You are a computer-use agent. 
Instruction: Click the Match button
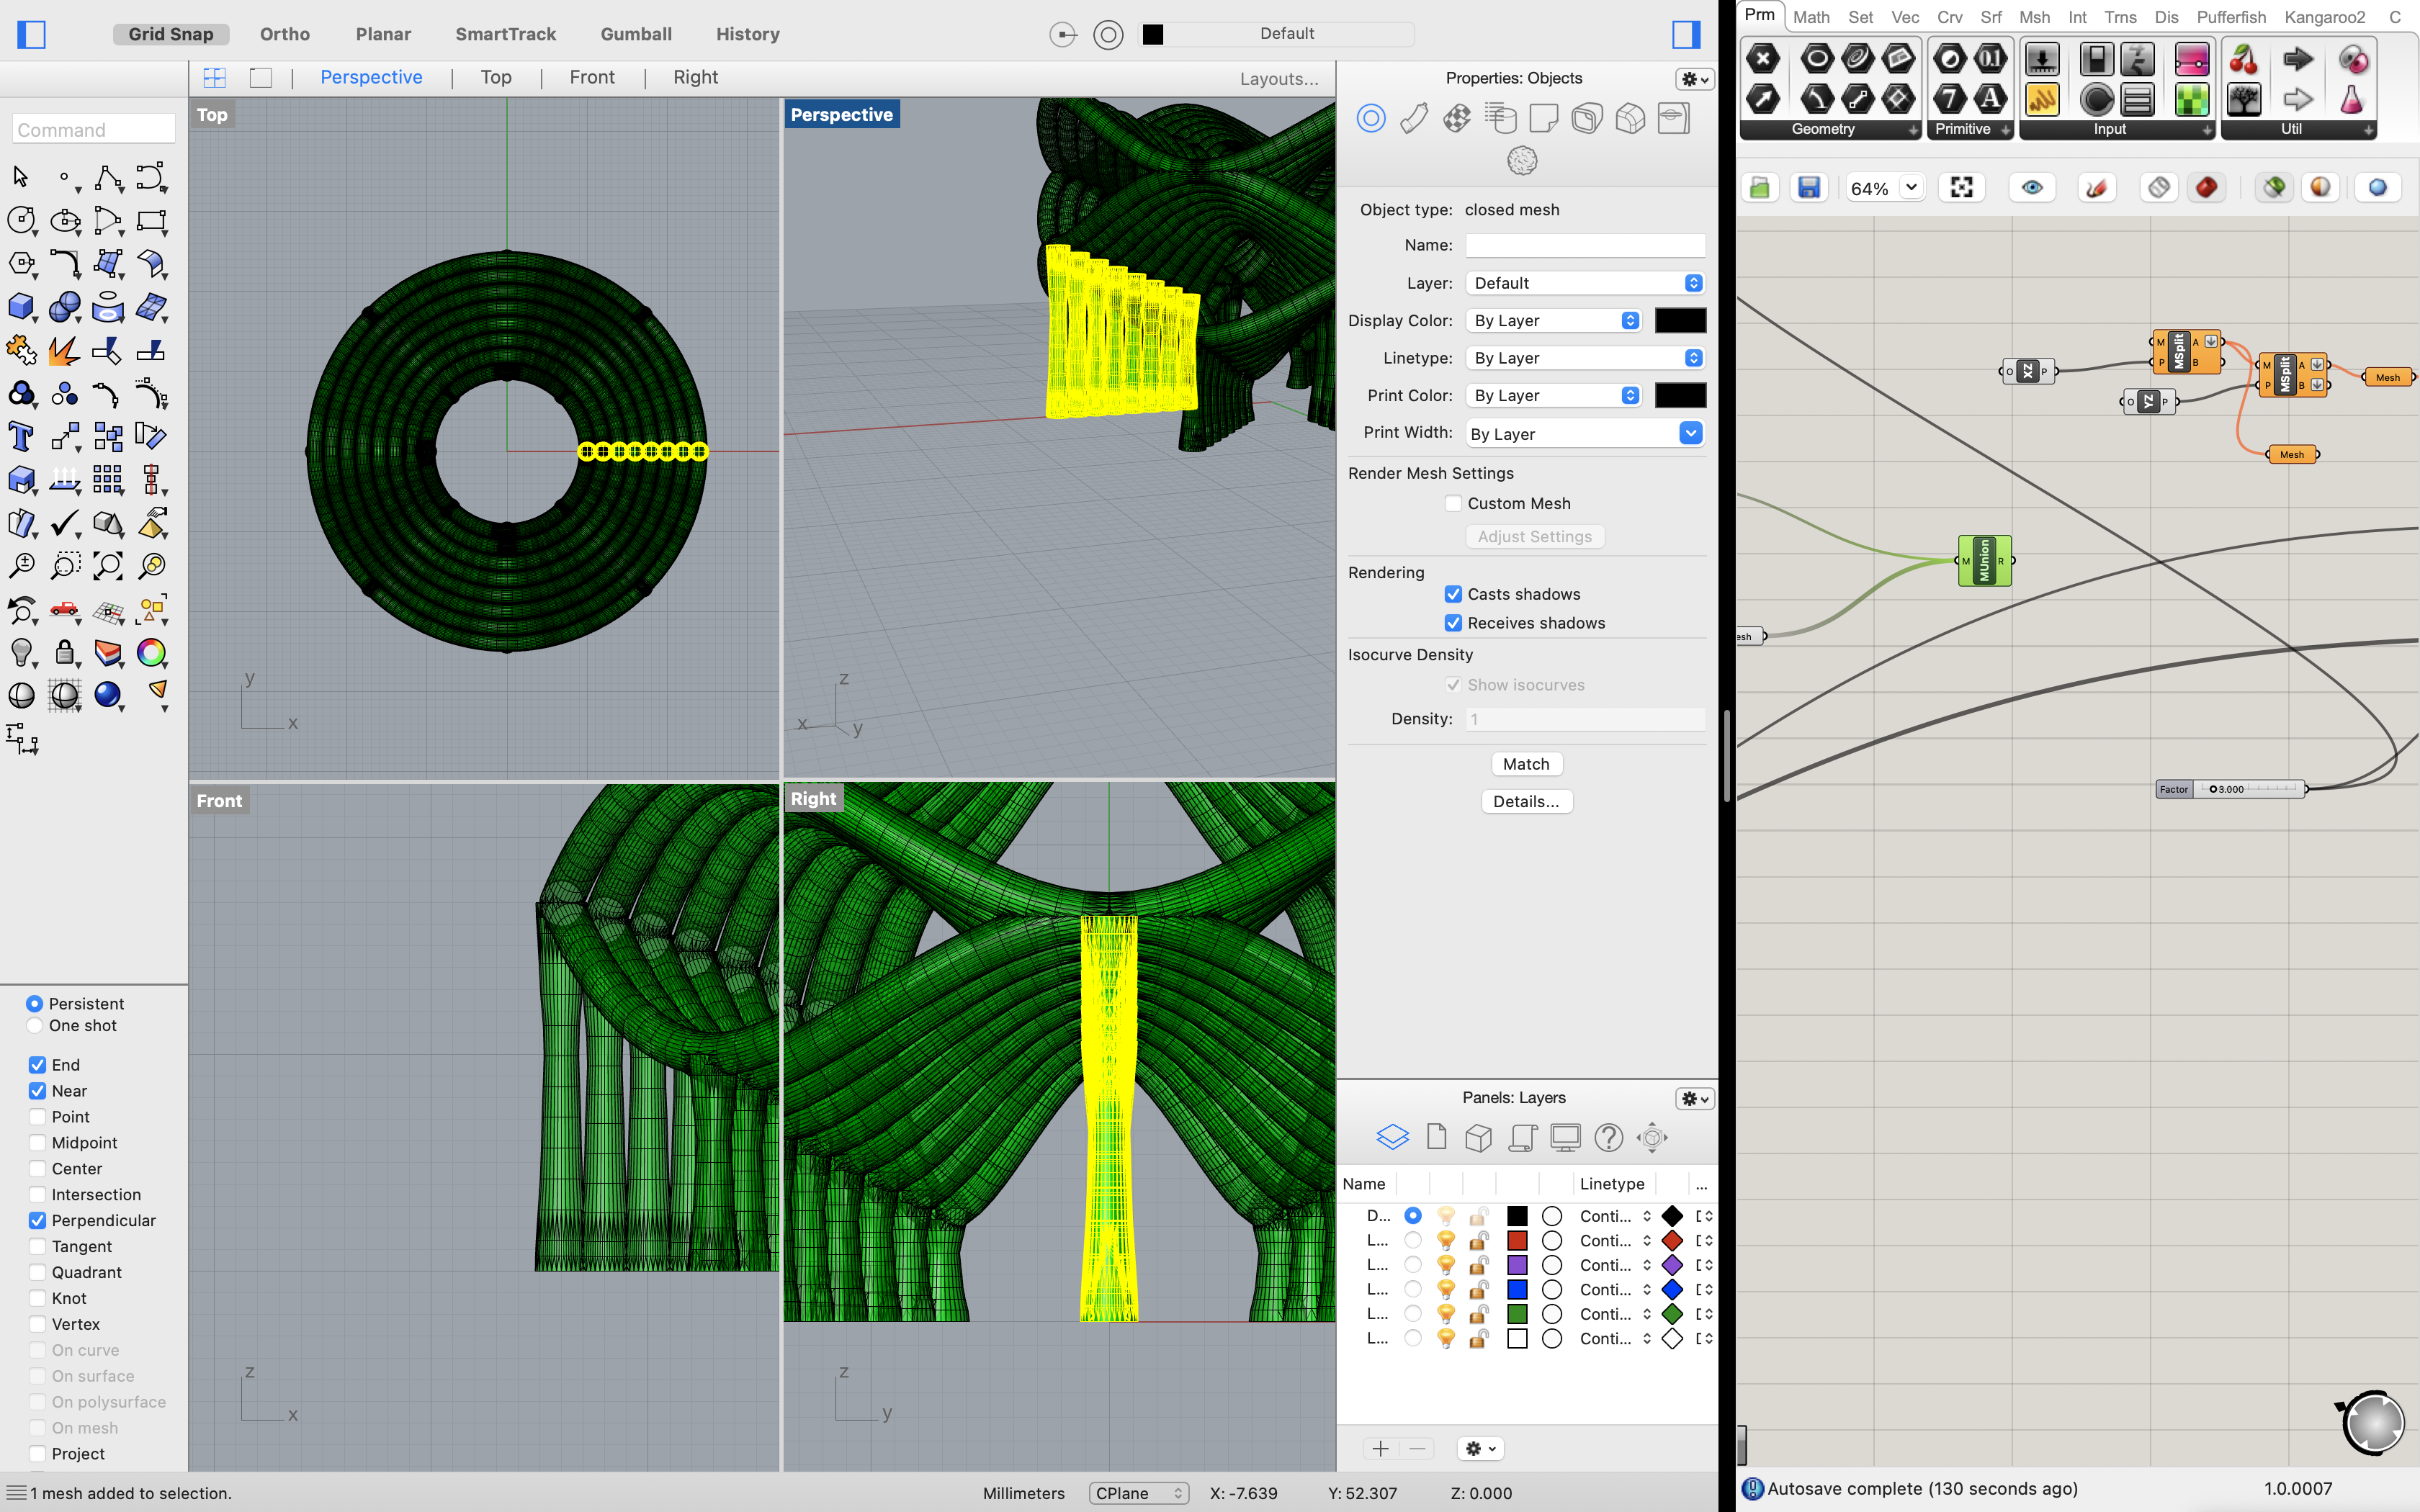click(x=1526, y=764)
